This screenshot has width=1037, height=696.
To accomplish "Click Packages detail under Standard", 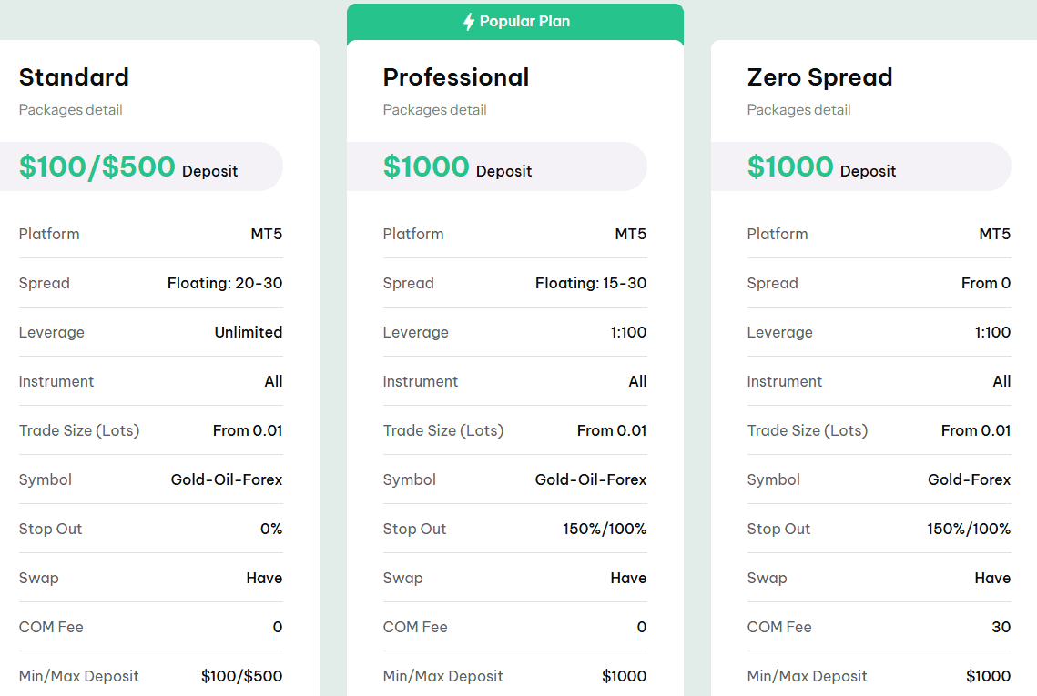I will tap(70, 110).
